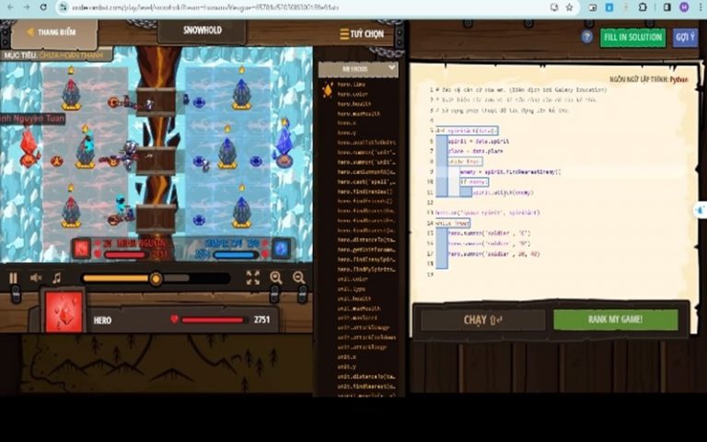
Task: Click the large blue crystal base on map
Action: coord(284,144)
